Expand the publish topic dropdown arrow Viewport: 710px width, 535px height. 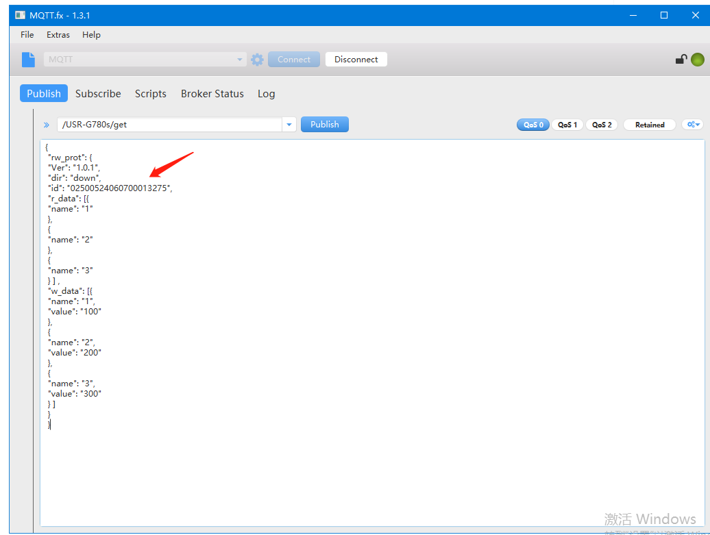(289, 125)
